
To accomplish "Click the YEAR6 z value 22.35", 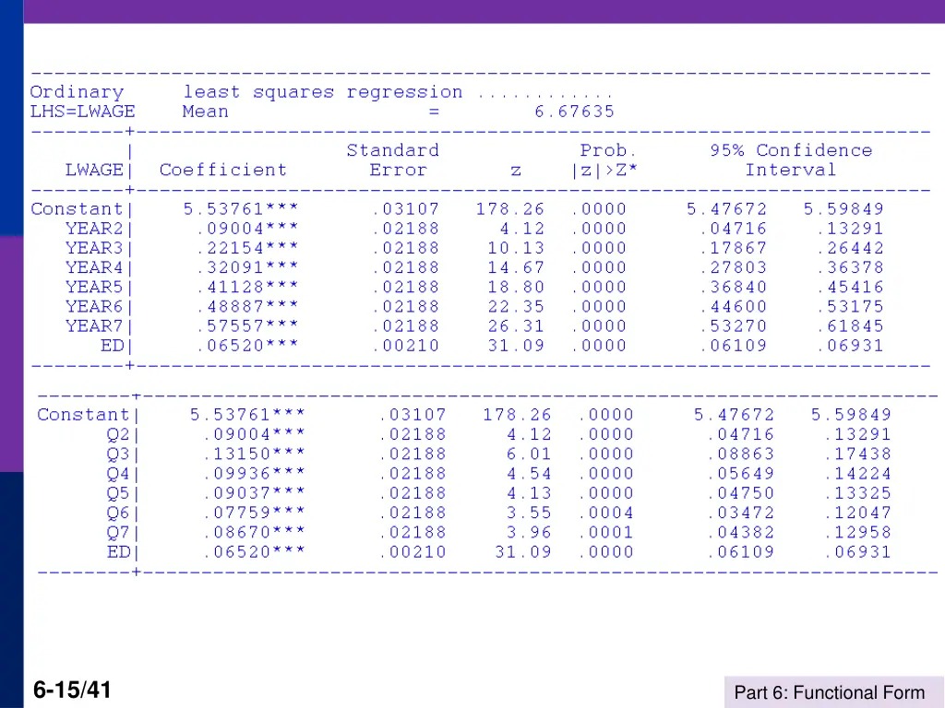I will [x=517, y=306].
